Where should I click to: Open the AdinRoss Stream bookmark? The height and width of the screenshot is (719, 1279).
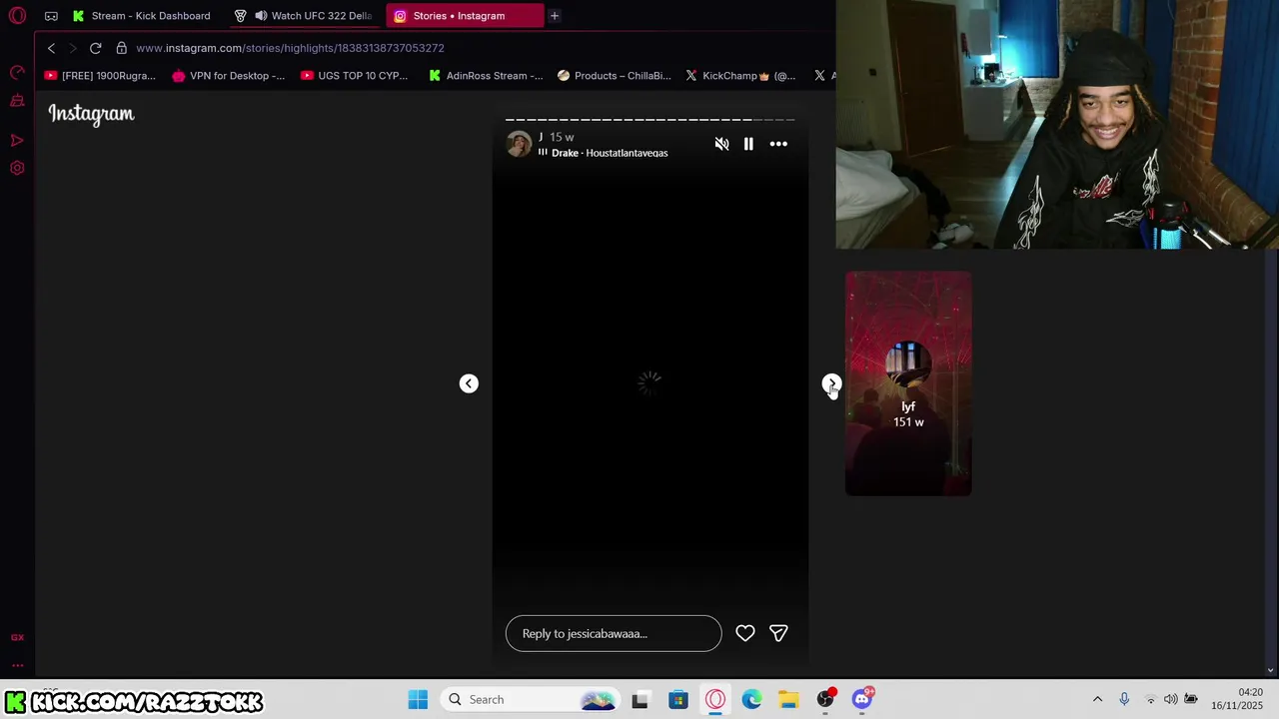coord(486,76)
